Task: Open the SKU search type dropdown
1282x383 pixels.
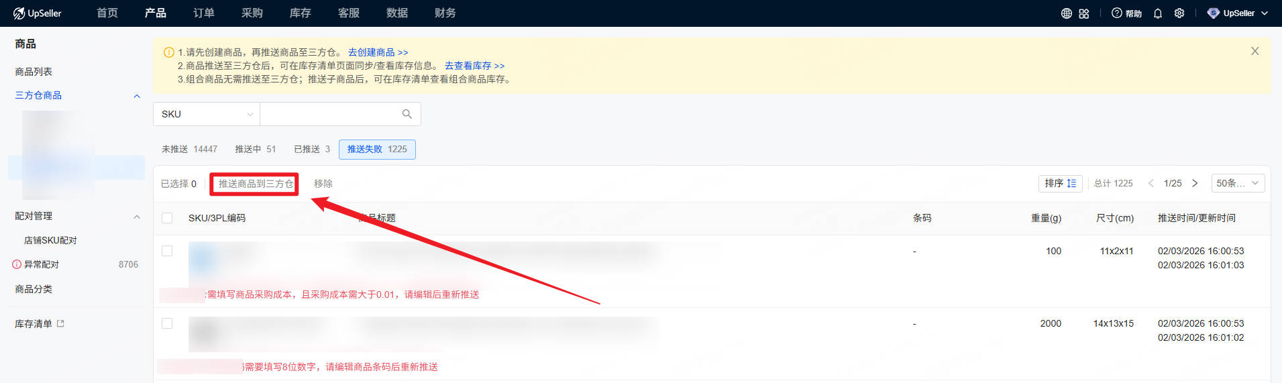Action: pos(207,114)
